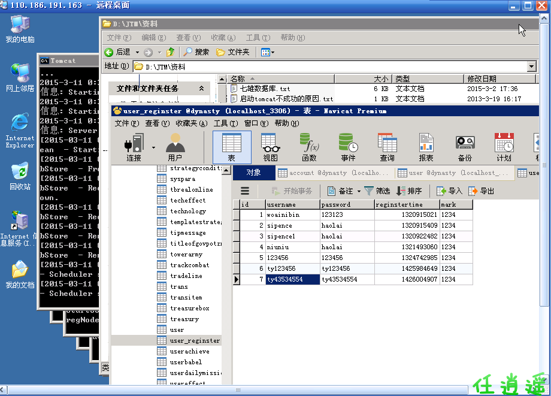Collapse the 文件和文件夹任务 panel
The height and width of the screenshot is (396, 551).
[201, 88]
